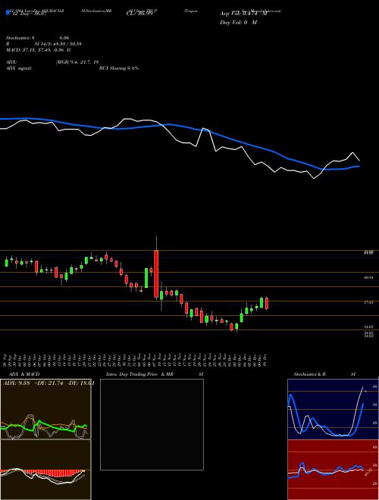Click the 'Day Vol: 0 M' label

tap(238, 23)
